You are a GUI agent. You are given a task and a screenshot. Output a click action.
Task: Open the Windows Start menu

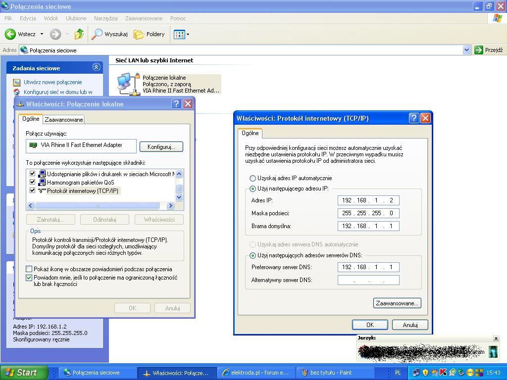pos(24,373)
